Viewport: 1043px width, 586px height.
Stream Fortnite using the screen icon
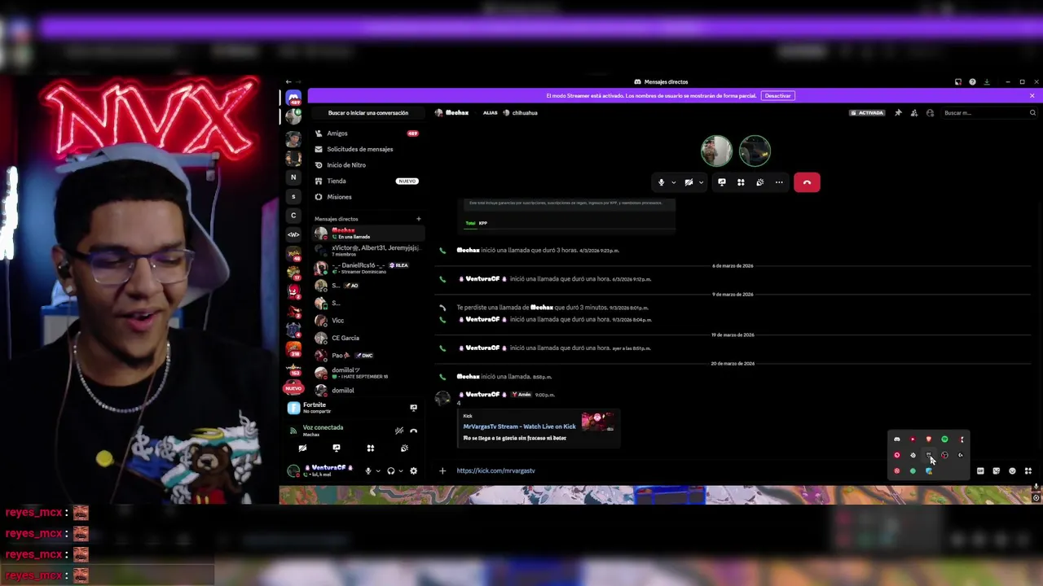pos(413,408)
